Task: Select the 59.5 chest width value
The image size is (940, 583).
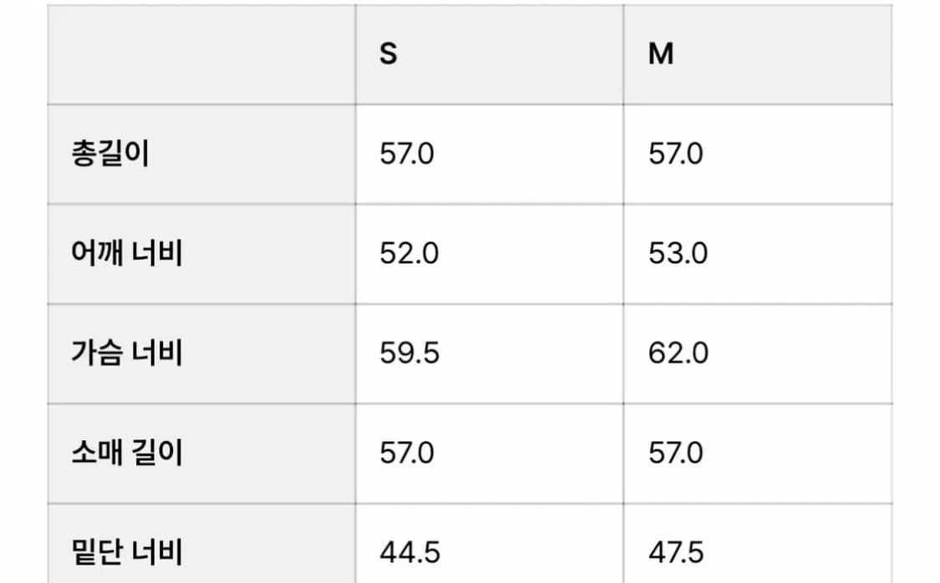Action: (409, 352)
